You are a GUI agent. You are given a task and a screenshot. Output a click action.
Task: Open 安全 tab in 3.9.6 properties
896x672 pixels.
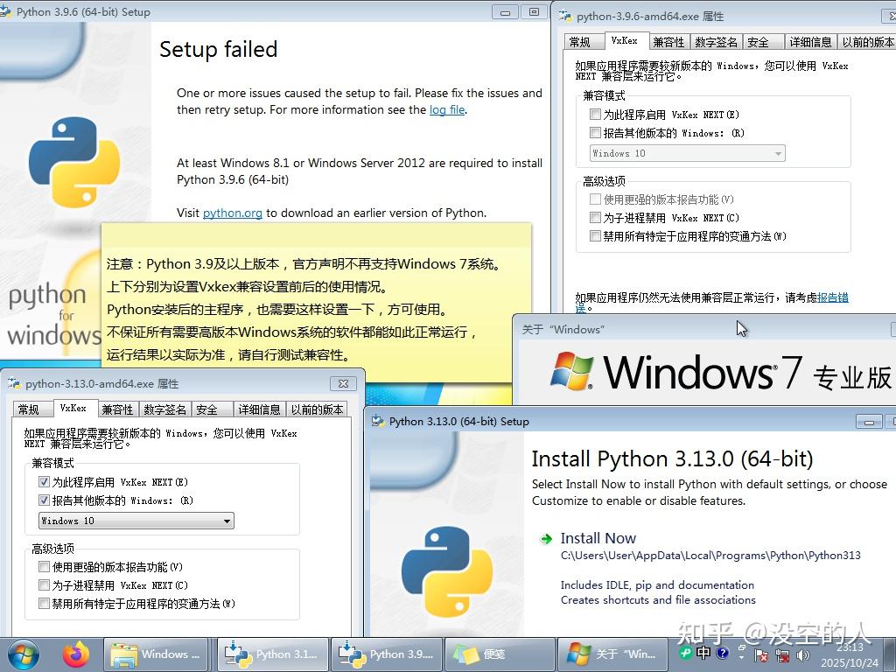pyautogui.click(x=762, y=42)
